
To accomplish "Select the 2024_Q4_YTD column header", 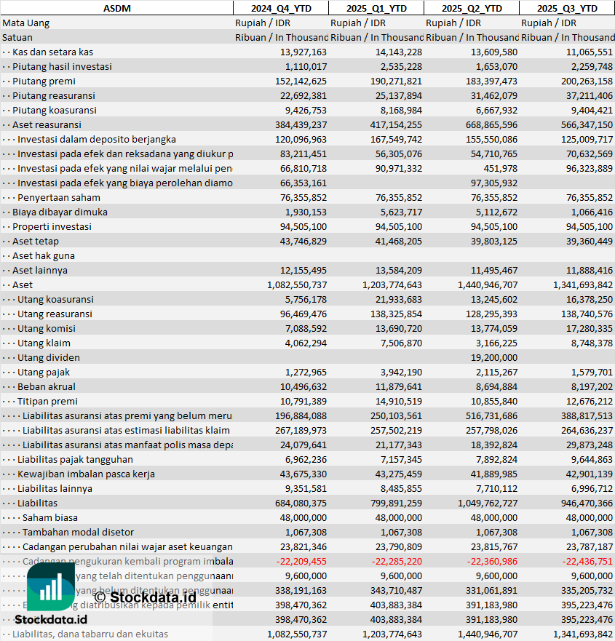I will tap(280, 8).
